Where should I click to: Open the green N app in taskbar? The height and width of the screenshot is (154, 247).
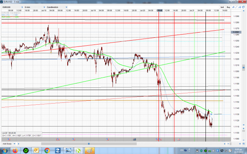pos(79,151)
